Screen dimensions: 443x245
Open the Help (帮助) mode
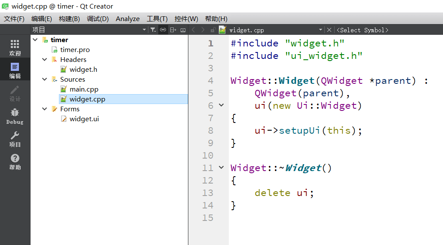(15, 162)
